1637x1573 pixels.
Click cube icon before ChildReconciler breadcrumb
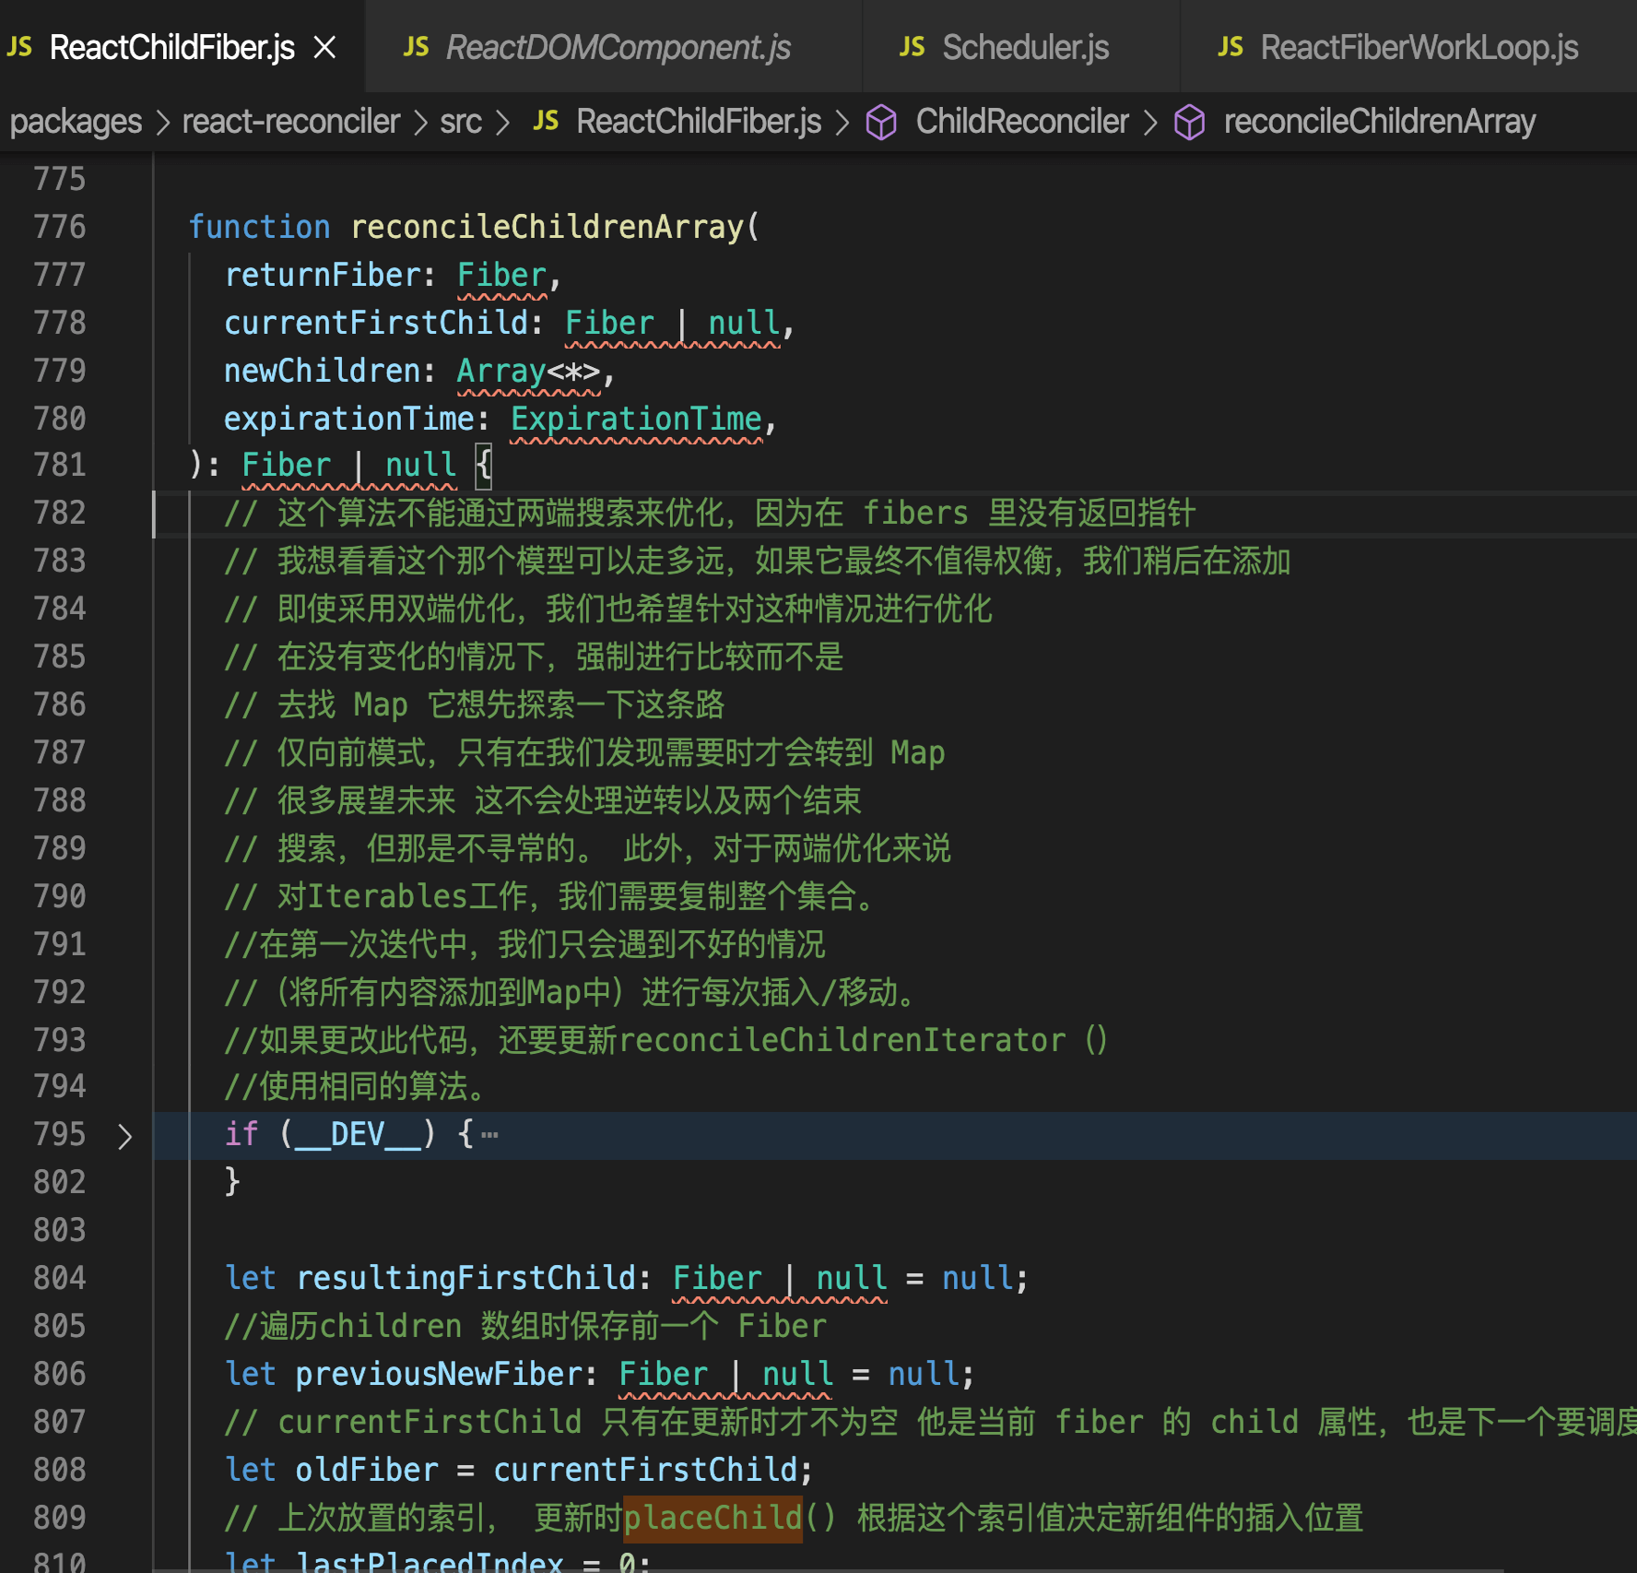coord(881,122)
